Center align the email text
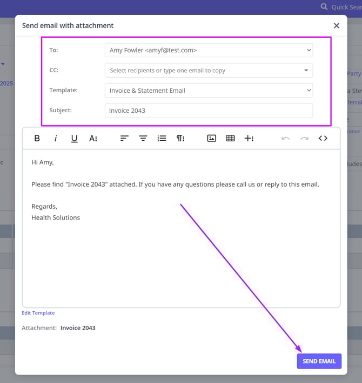The height and width of the screenshot is (383, 362). coord(143,138)
